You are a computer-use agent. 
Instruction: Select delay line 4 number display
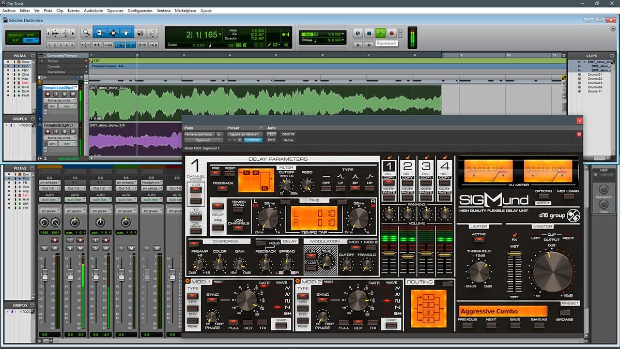click(x=444, y=166)
